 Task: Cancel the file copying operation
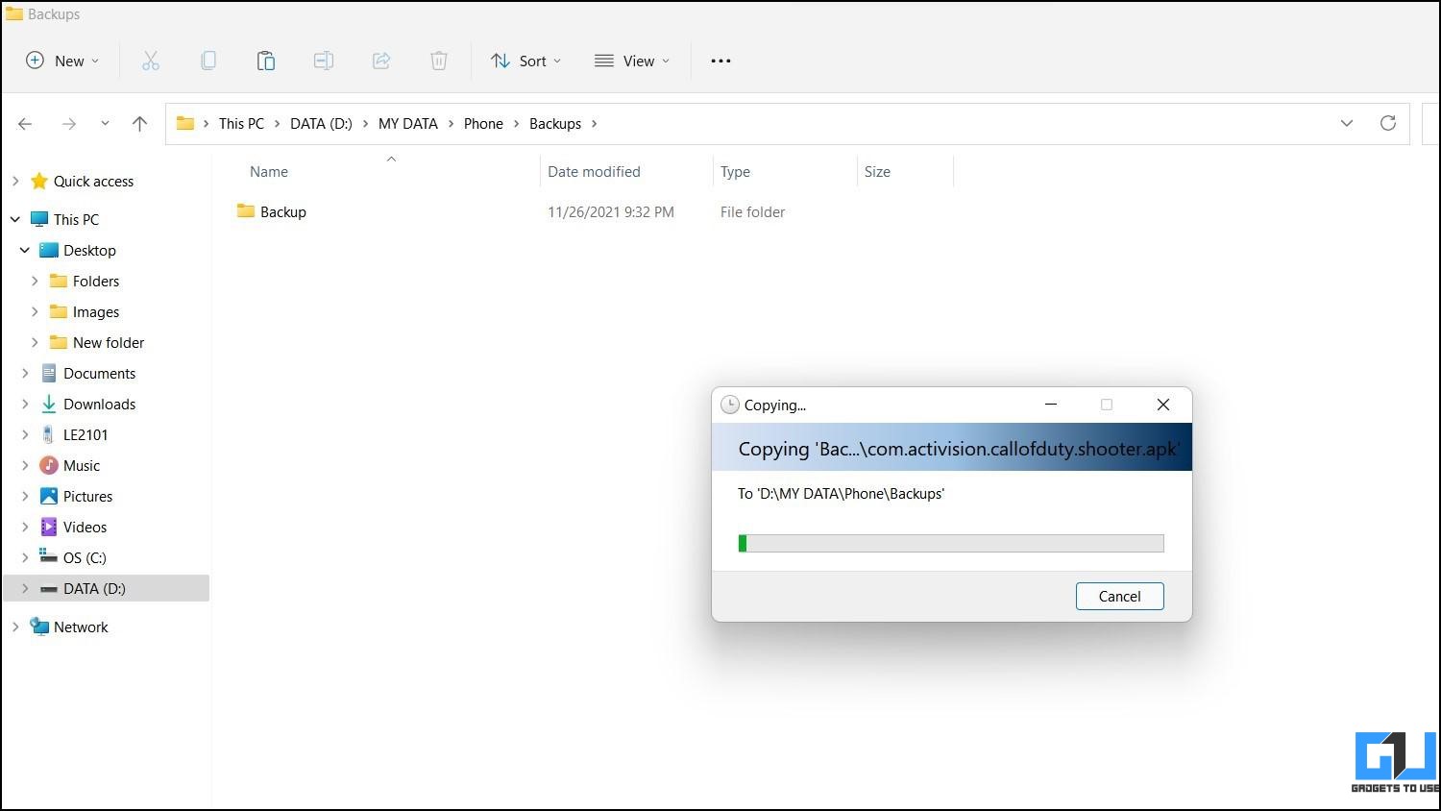click(x=1119, y=596)
